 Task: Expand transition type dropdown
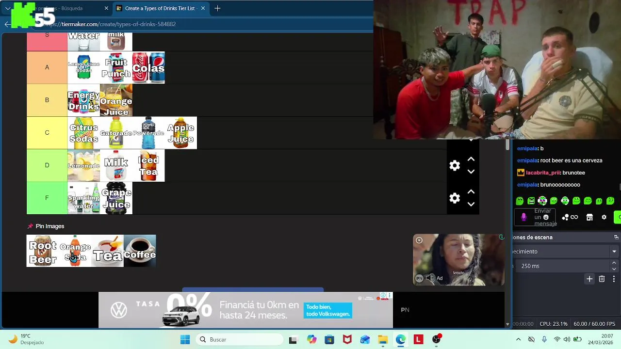point(614,251)
